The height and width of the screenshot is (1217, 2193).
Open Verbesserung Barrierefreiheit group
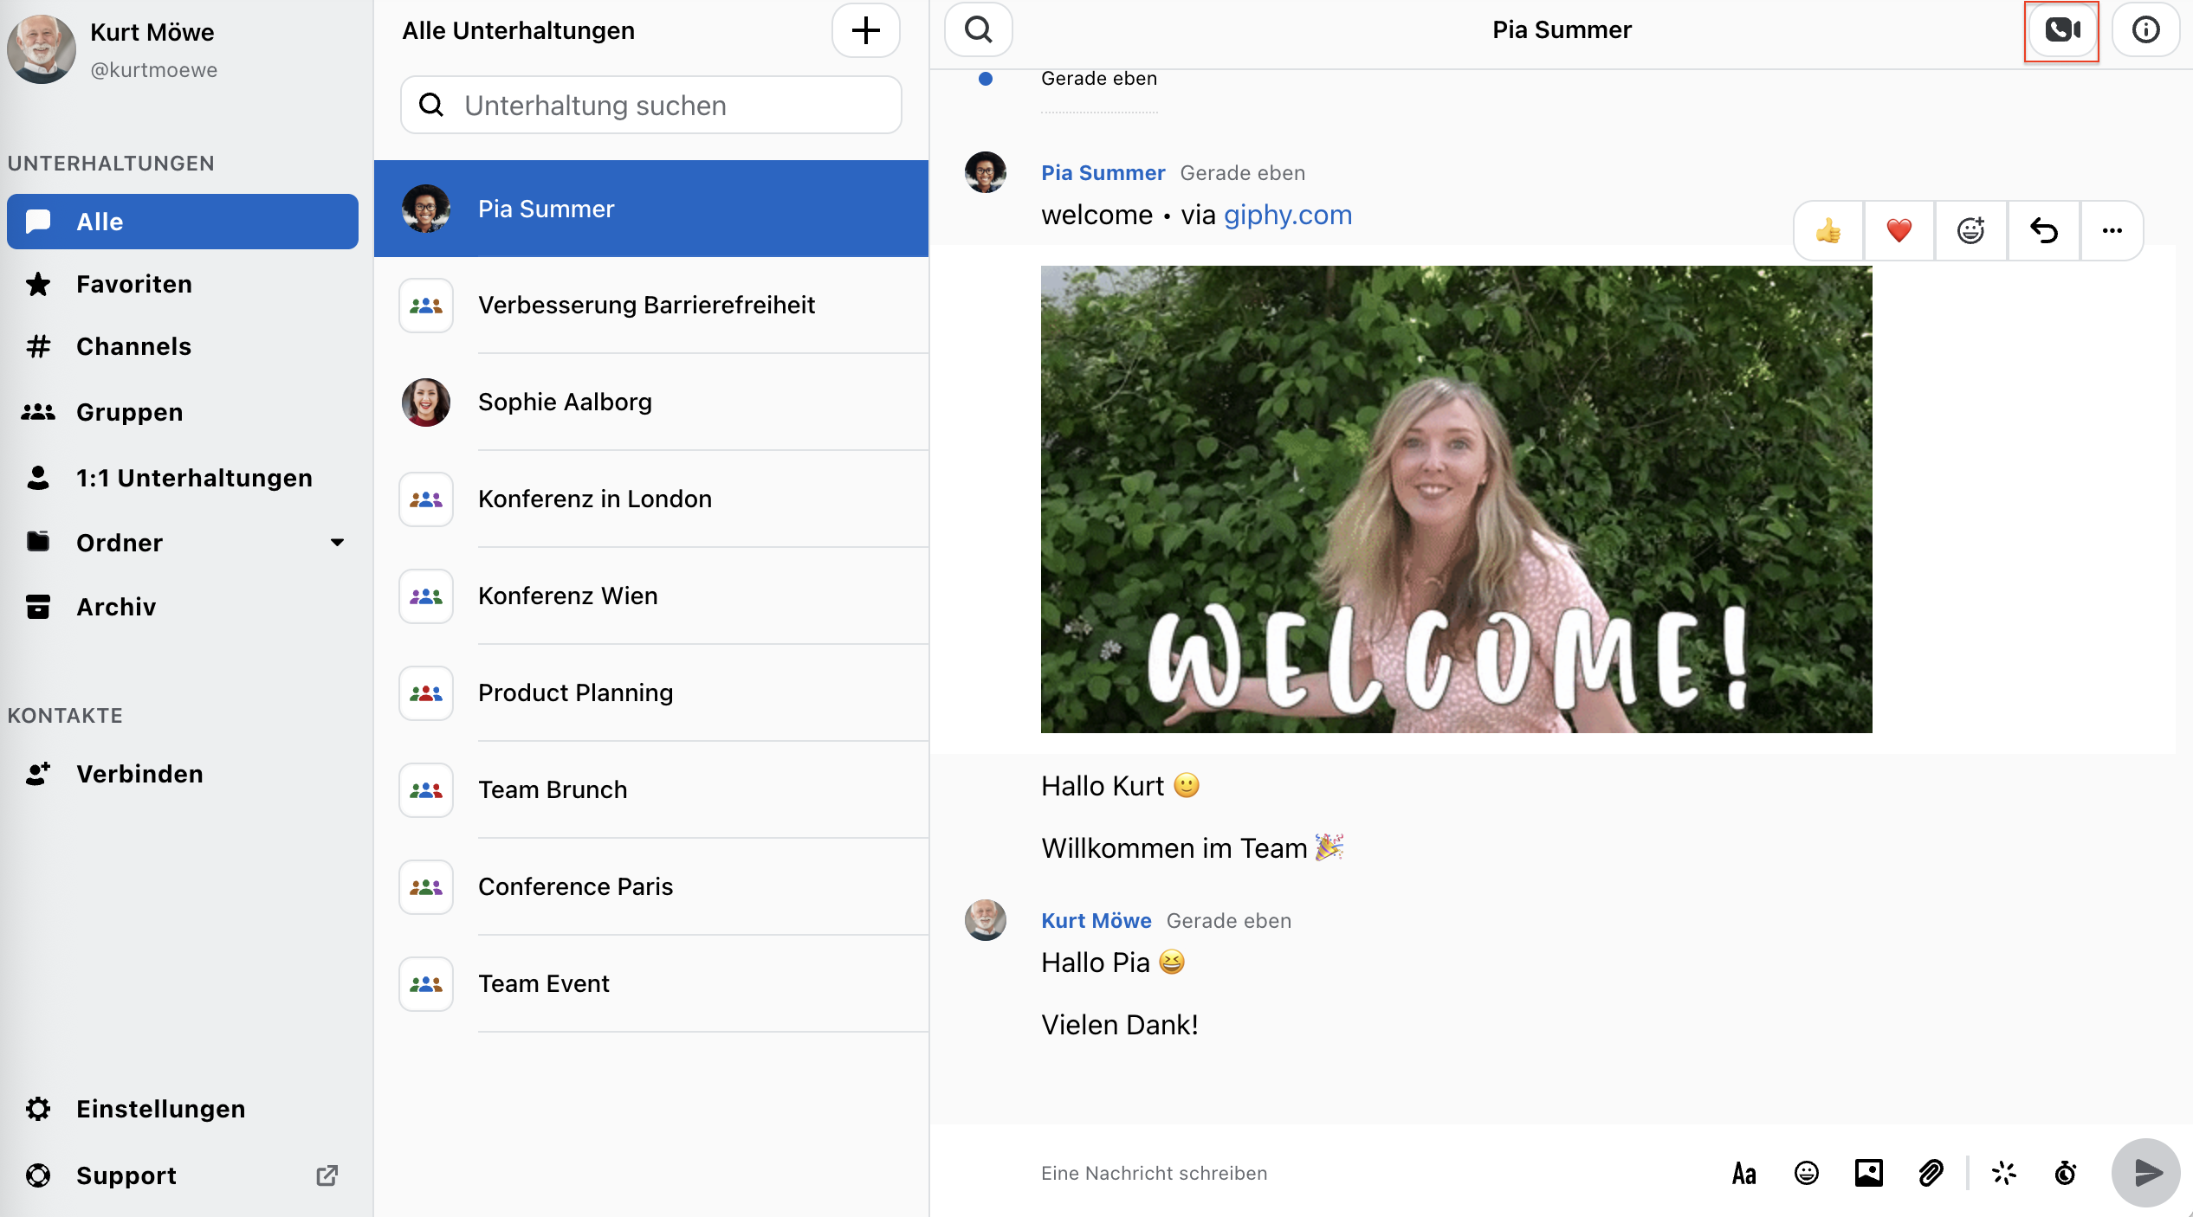click(x=651, y=305)
